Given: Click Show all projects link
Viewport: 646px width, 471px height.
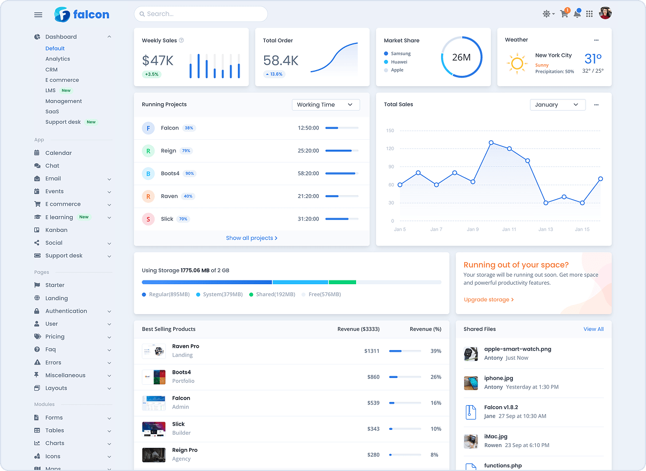Looking at the screenshot, I should coord(251,238).
